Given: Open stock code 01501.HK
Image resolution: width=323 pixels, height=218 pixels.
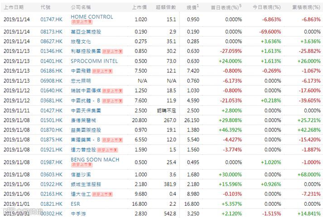Looking at the screenshot, I should tap(52, 121).
